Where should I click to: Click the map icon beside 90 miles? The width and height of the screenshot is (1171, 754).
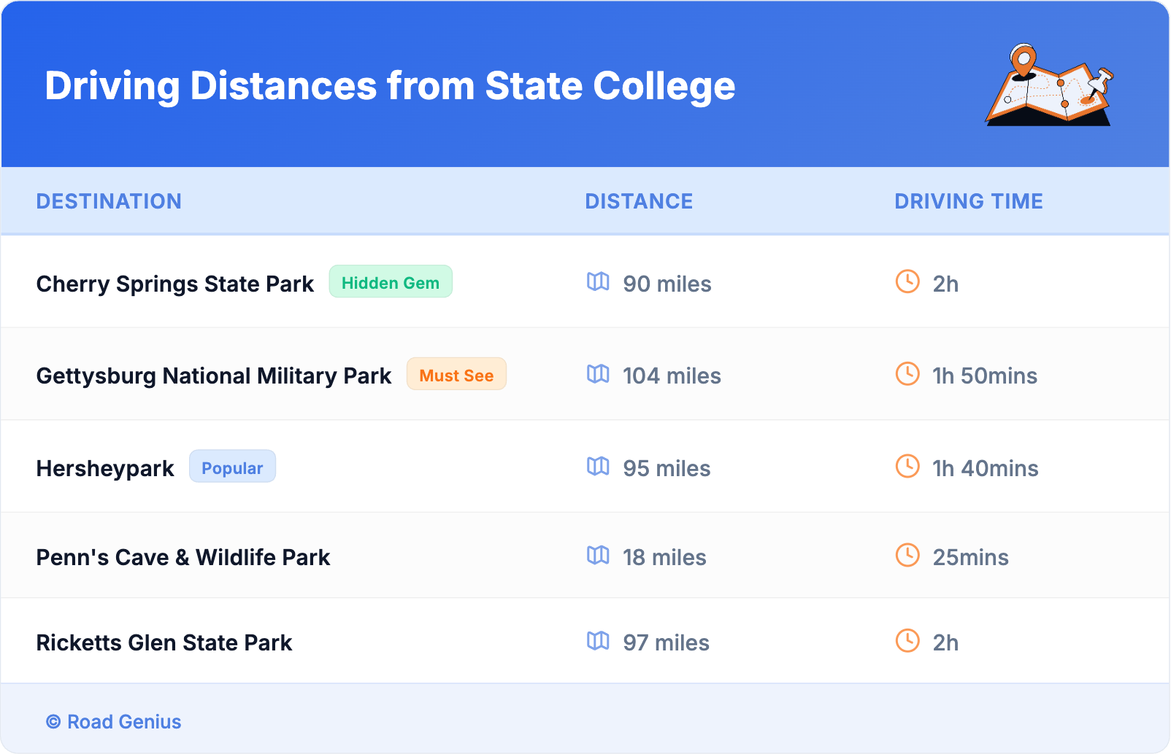tap(598, 281)
